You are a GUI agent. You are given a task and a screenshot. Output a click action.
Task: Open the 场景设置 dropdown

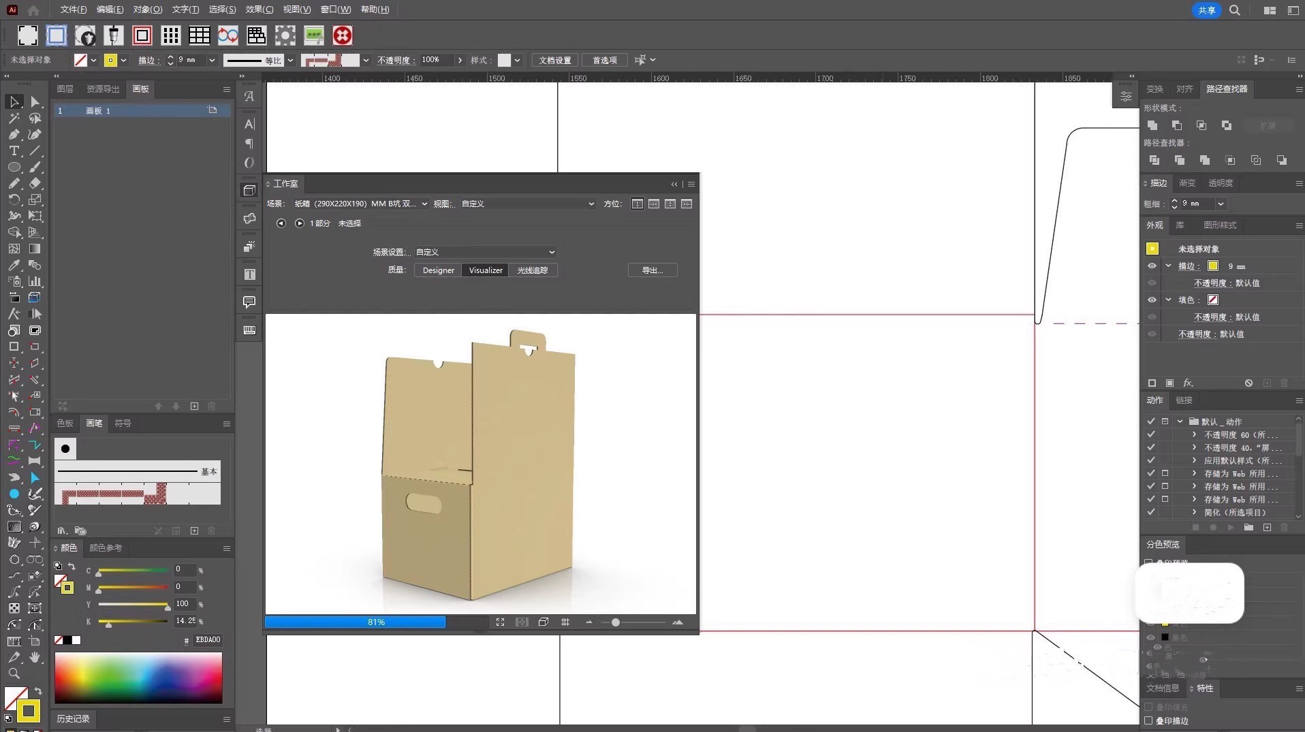[486, 252]
